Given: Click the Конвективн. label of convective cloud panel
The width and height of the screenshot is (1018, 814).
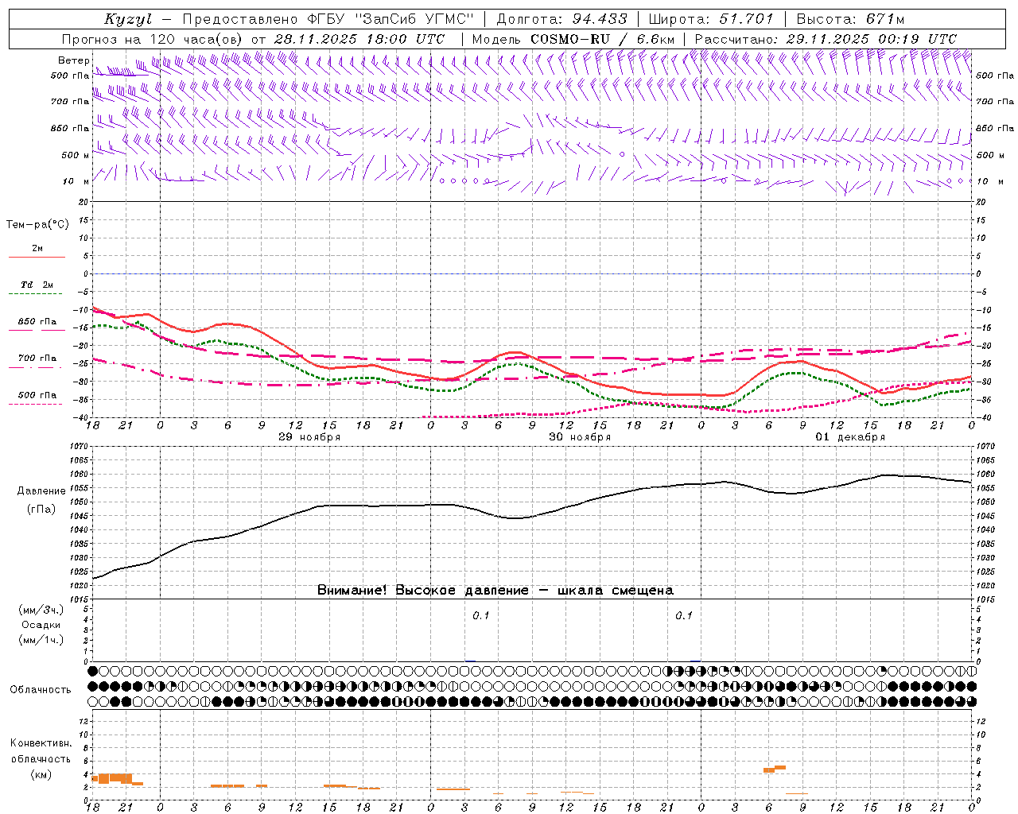Looking at the screenshot, I should pyautogui.click(x=41, y=743).
